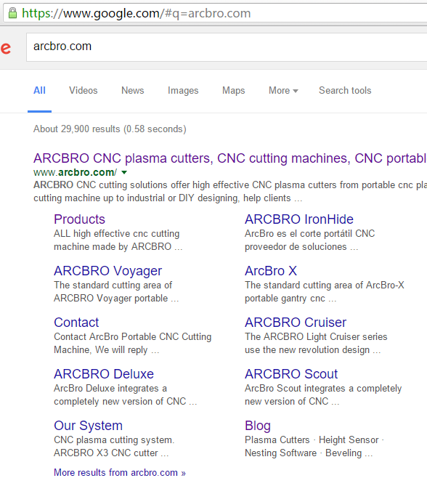Select the All results tab
Viewport: 427px width, 486px height.
click(39, 91)
